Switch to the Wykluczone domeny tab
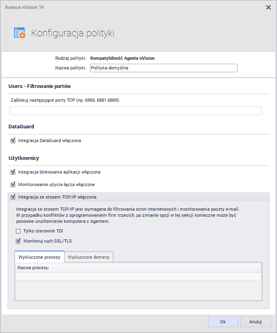Viewport: 277px width, 333px height. pos(89,257)
